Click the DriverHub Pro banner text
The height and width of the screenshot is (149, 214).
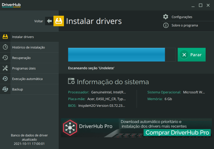coord(96,126)
